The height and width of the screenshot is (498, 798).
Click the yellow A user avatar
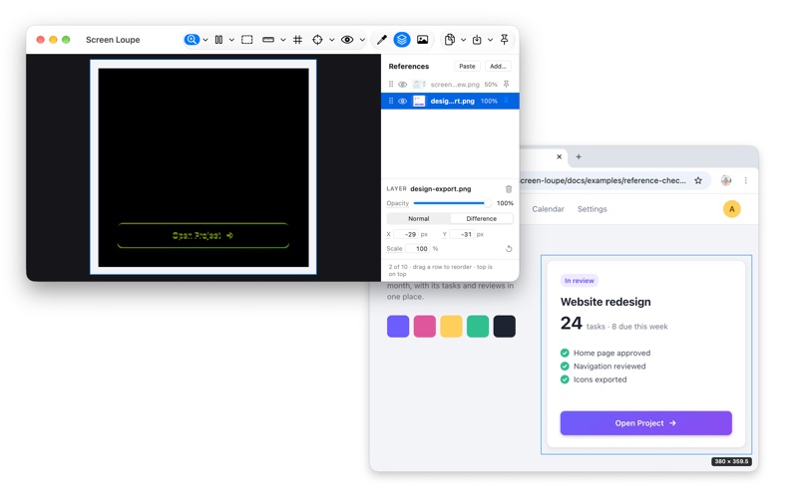click(x=732, y=209)
